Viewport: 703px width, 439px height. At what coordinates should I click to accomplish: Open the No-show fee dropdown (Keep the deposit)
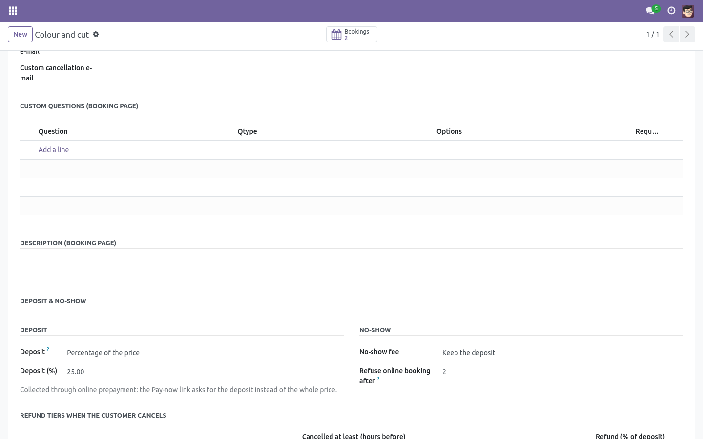pos(562,353)
